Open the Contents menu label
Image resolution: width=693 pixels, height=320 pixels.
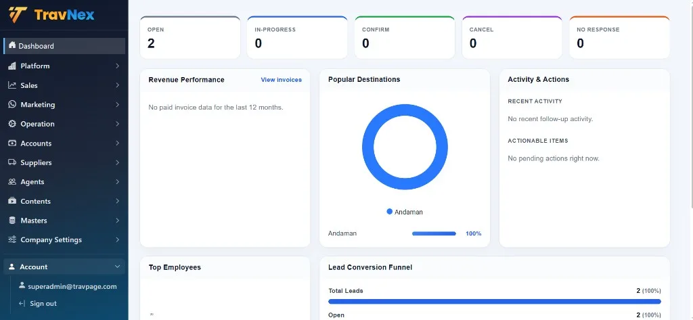tap(35, 201)
